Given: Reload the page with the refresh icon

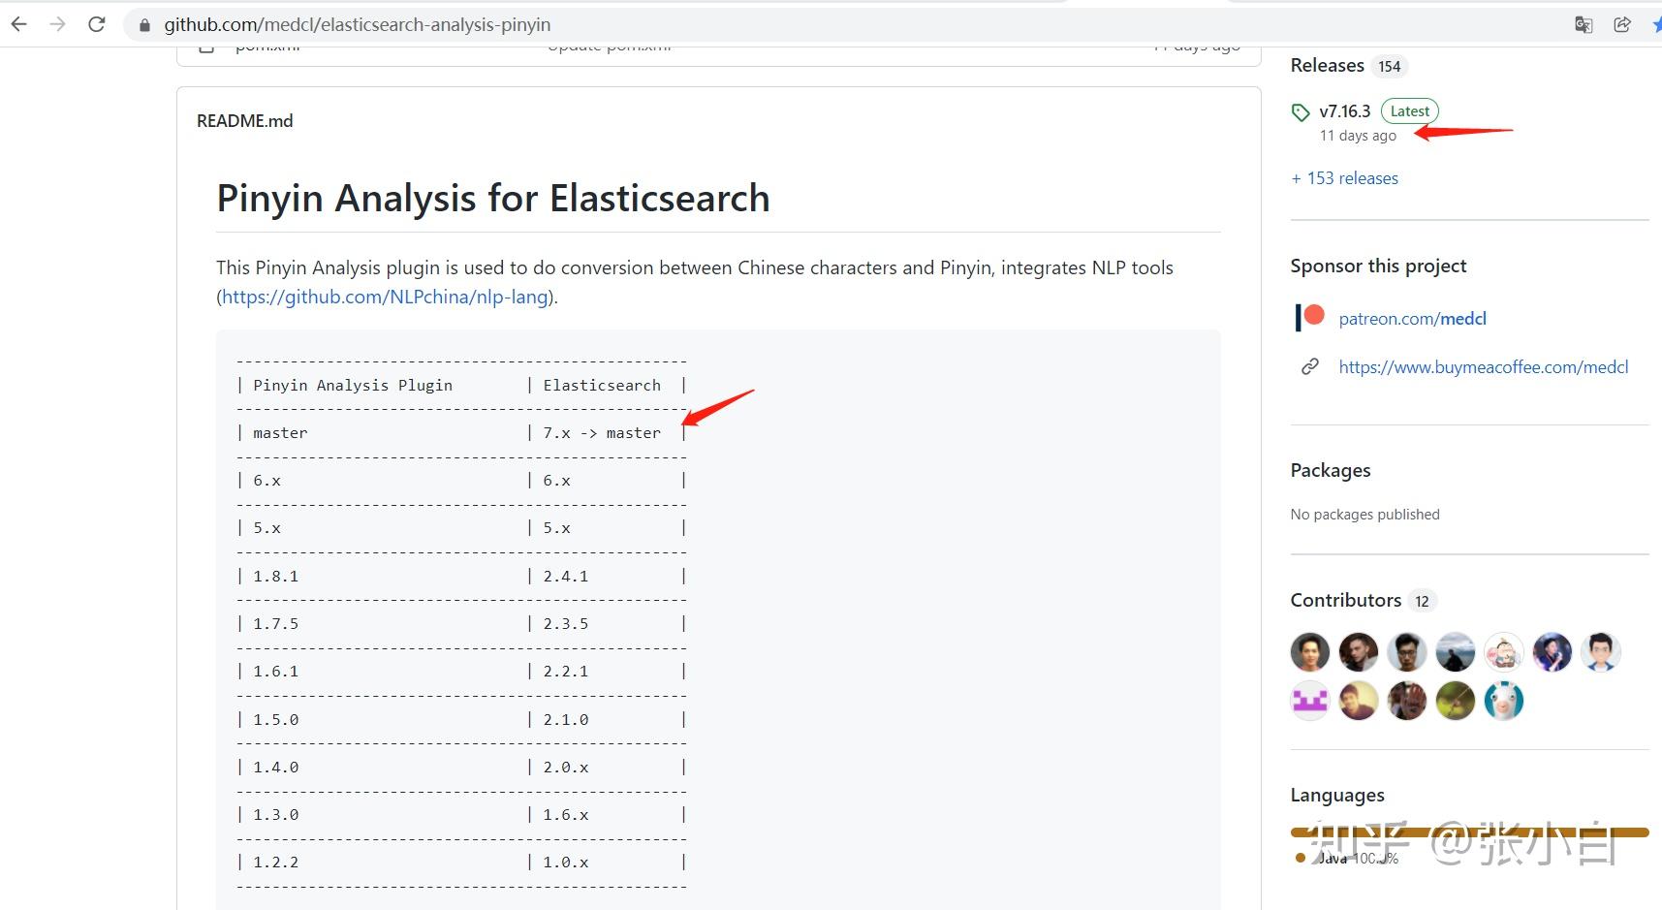Looking at the screenshot, I should 96,24.
